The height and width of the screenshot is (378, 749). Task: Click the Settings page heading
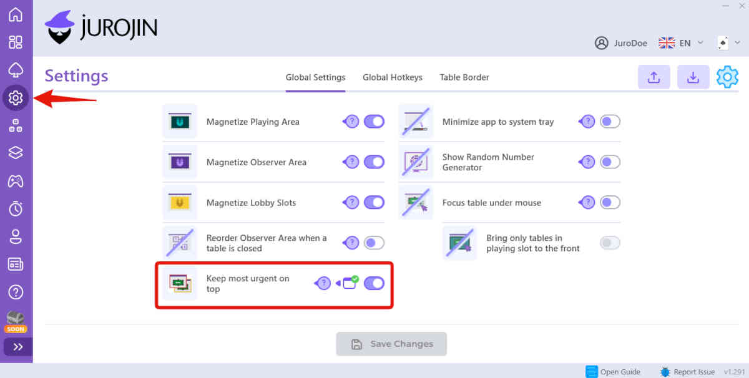[76, 76]
